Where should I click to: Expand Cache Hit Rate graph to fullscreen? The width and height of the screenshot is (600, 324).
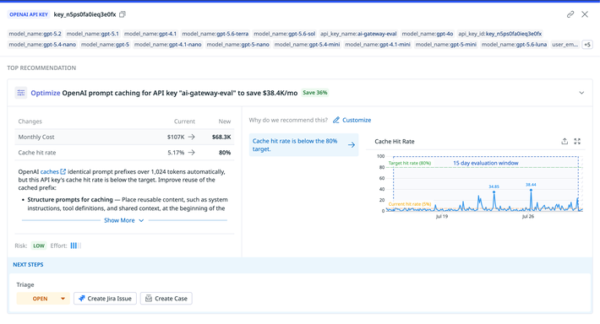pos(577,142)
